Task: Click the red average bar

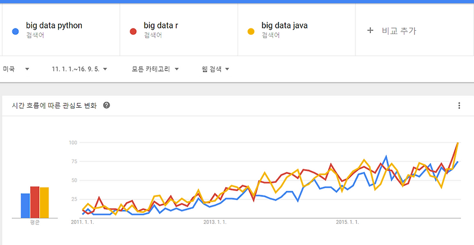Action: click(35, 202)
